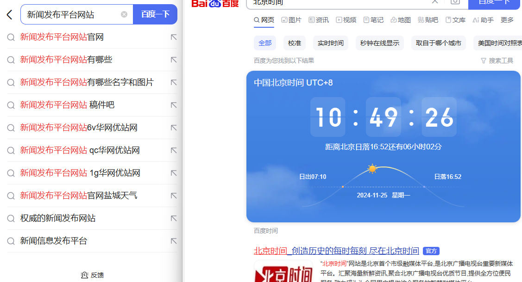Open the 北京时间 official site link
This screenshot has width=522, height=282.
pos(336,251)
